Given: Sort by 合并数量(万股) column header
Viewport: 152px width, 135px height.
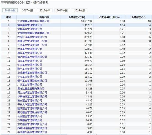Looking at the screenshot, I should coord(77,17).
